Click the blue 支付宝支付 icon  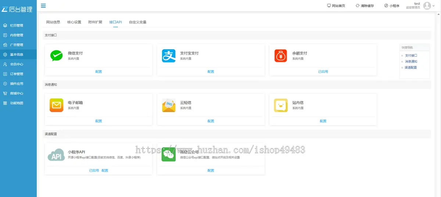[169, 55]
